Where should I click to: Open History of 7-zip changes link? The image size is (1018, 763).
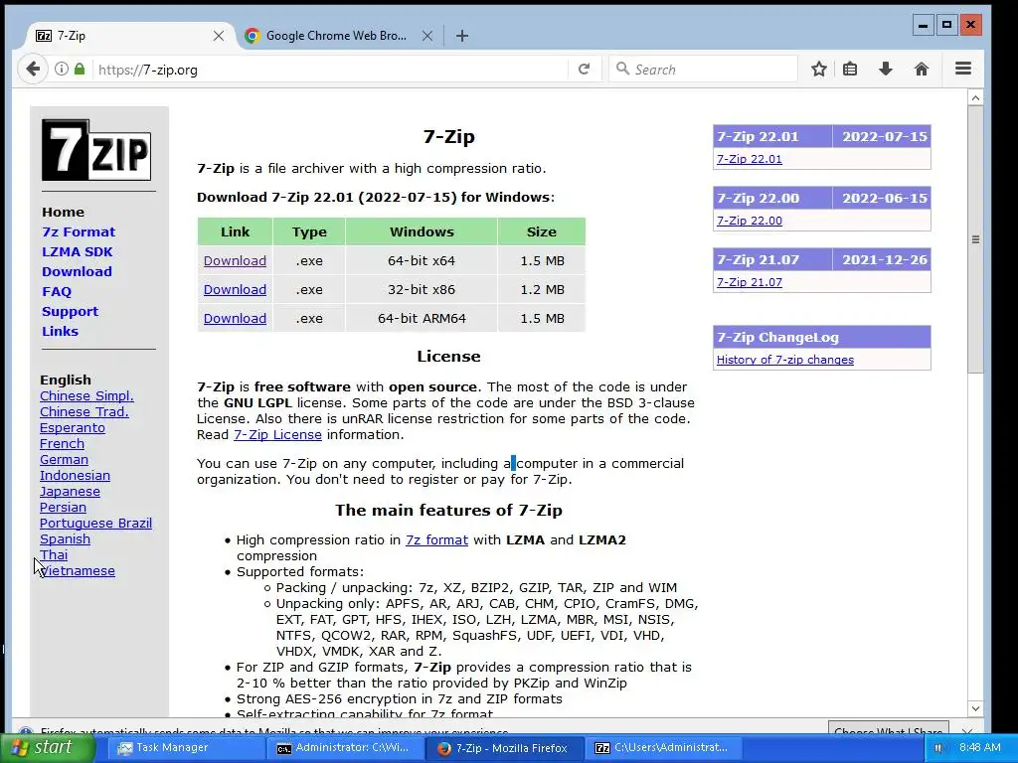pos(784,360)
